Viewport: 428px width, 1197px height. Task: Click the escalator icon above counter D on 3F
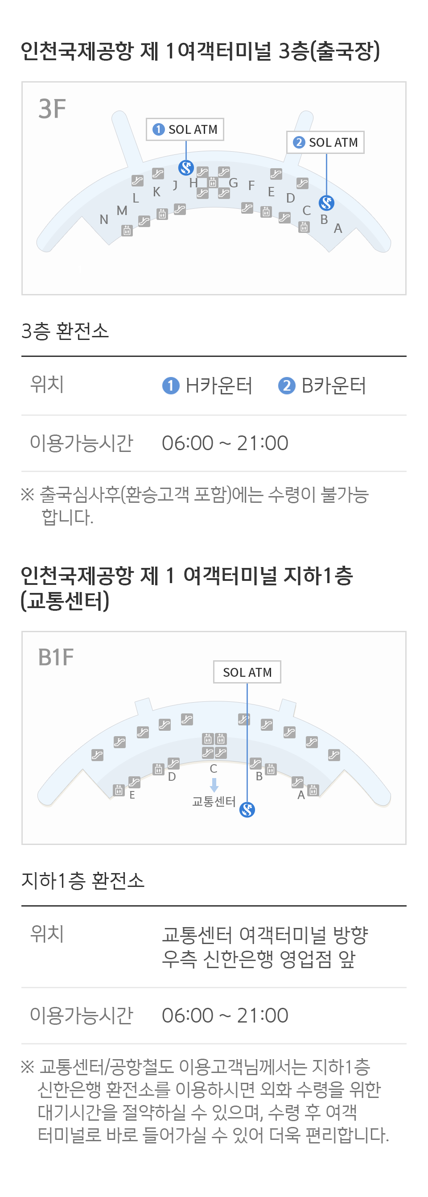[x=302, y=183]
